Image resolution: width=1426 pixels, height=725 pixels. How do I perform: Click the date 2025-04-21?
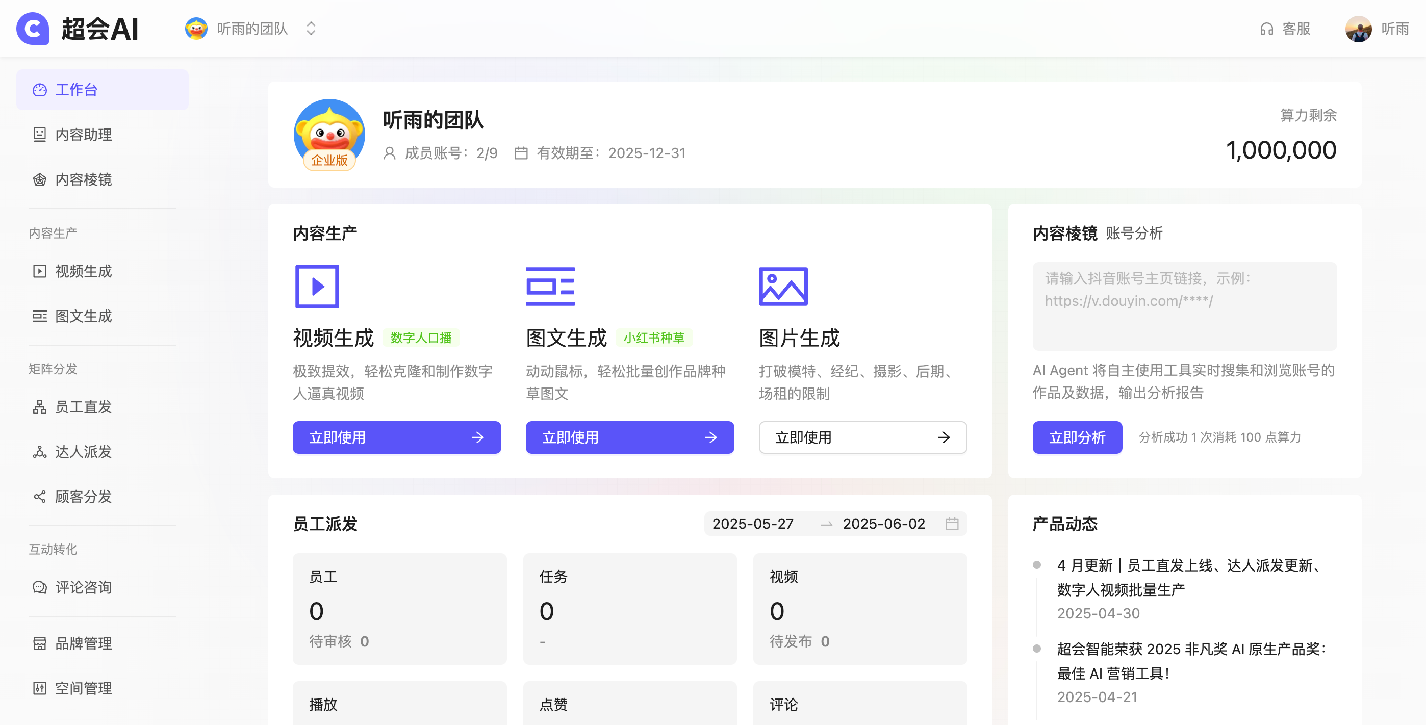pyautogui.click(x=1097, y=697)
